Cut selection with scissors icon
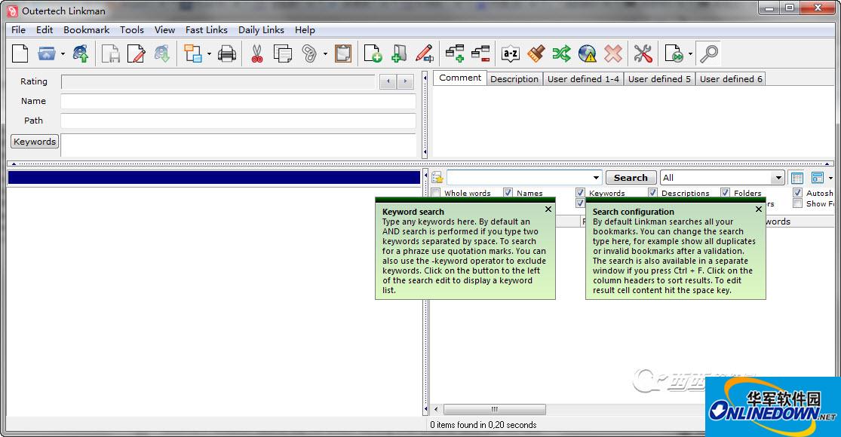The height and width of the screenshot is (437, 841). click(257, 53)
